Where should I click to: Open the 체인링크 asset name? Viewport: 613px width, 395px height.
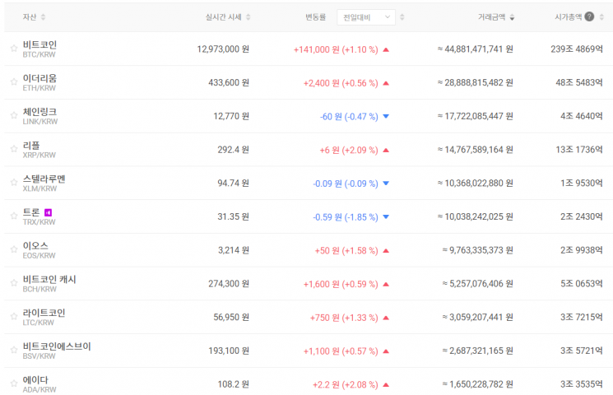click(x=39, y=112)
